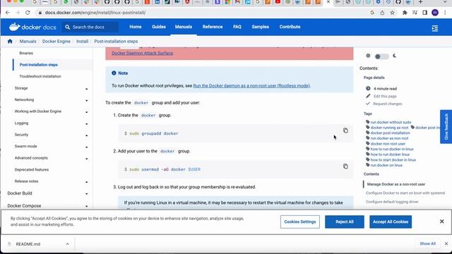Expand the Swarm mode sidebar section

point(86,147)
